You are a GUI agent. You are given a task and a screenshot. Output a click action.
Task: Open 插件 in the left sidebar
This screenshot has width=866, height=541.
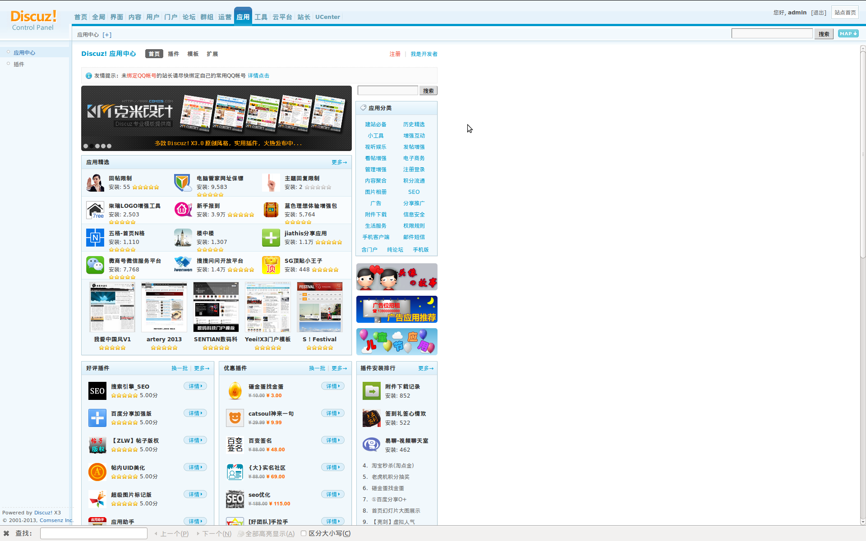19,64
